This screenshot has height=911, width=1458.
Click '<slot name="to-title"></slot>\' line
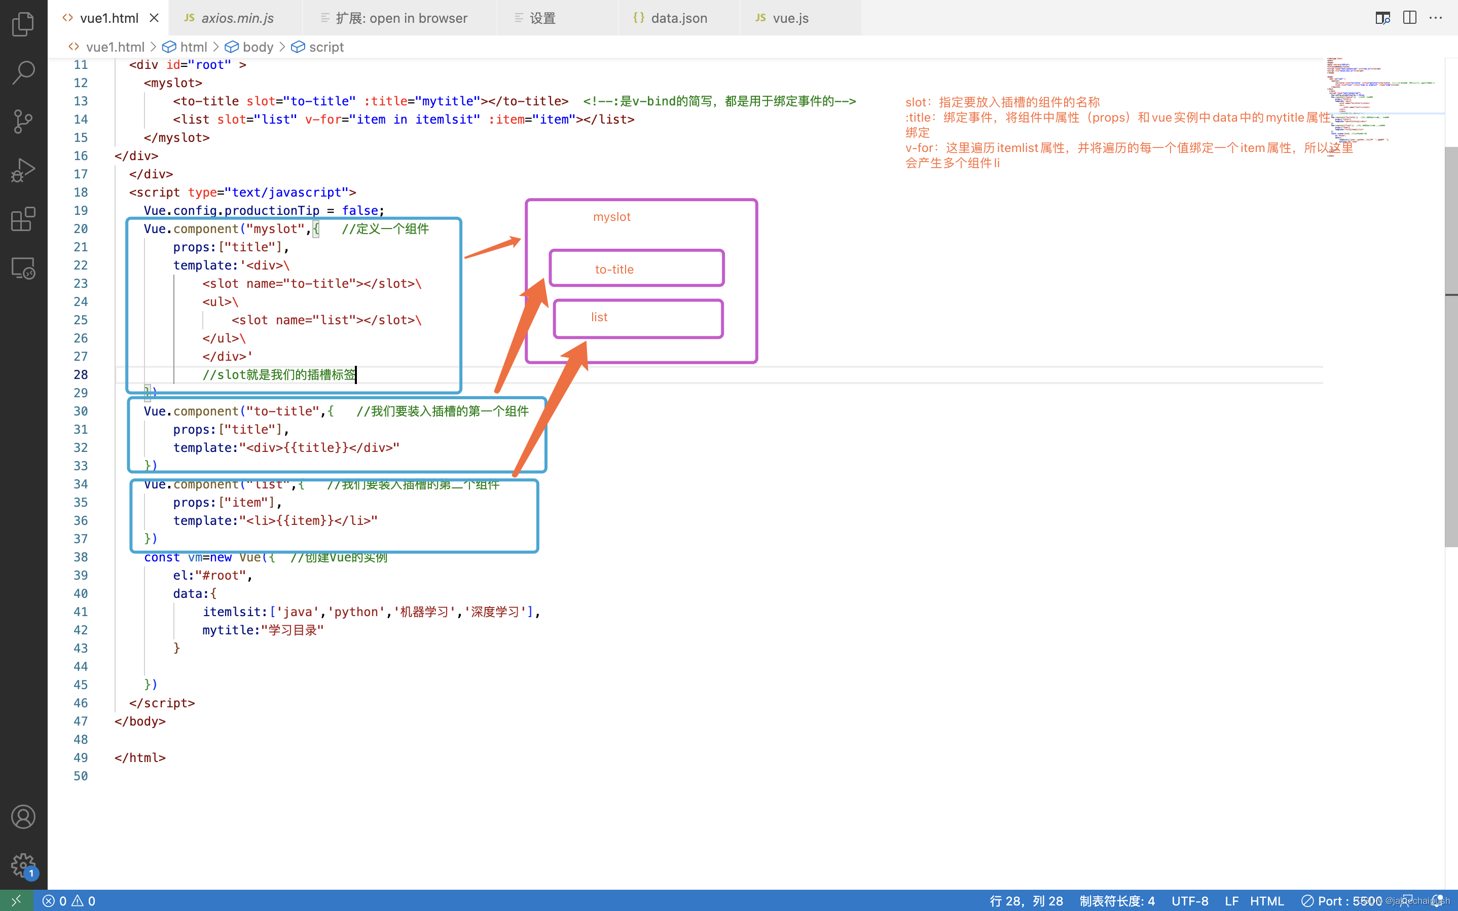[x=312, y=283]
